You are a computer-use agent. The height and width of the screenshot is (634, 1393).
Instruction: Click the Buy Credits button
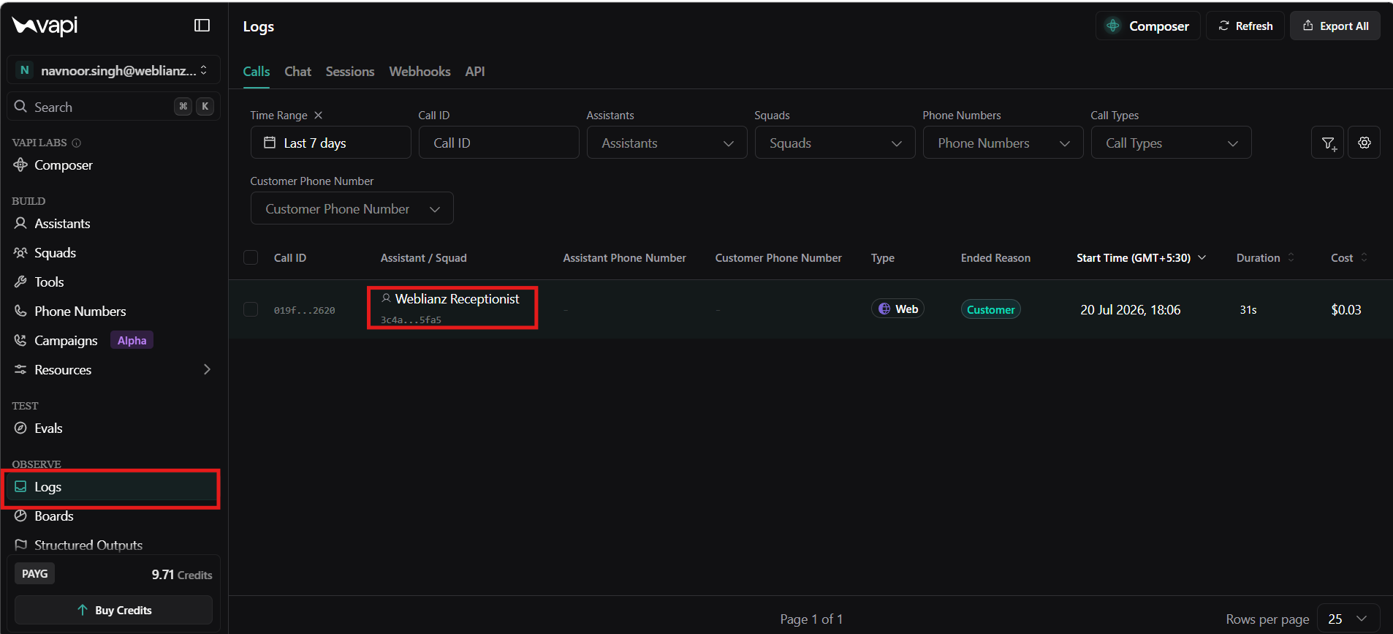[114, 610]
